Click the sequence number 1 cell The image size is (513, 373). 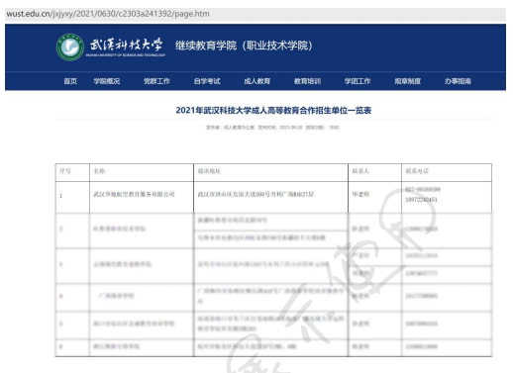point(72,197)
